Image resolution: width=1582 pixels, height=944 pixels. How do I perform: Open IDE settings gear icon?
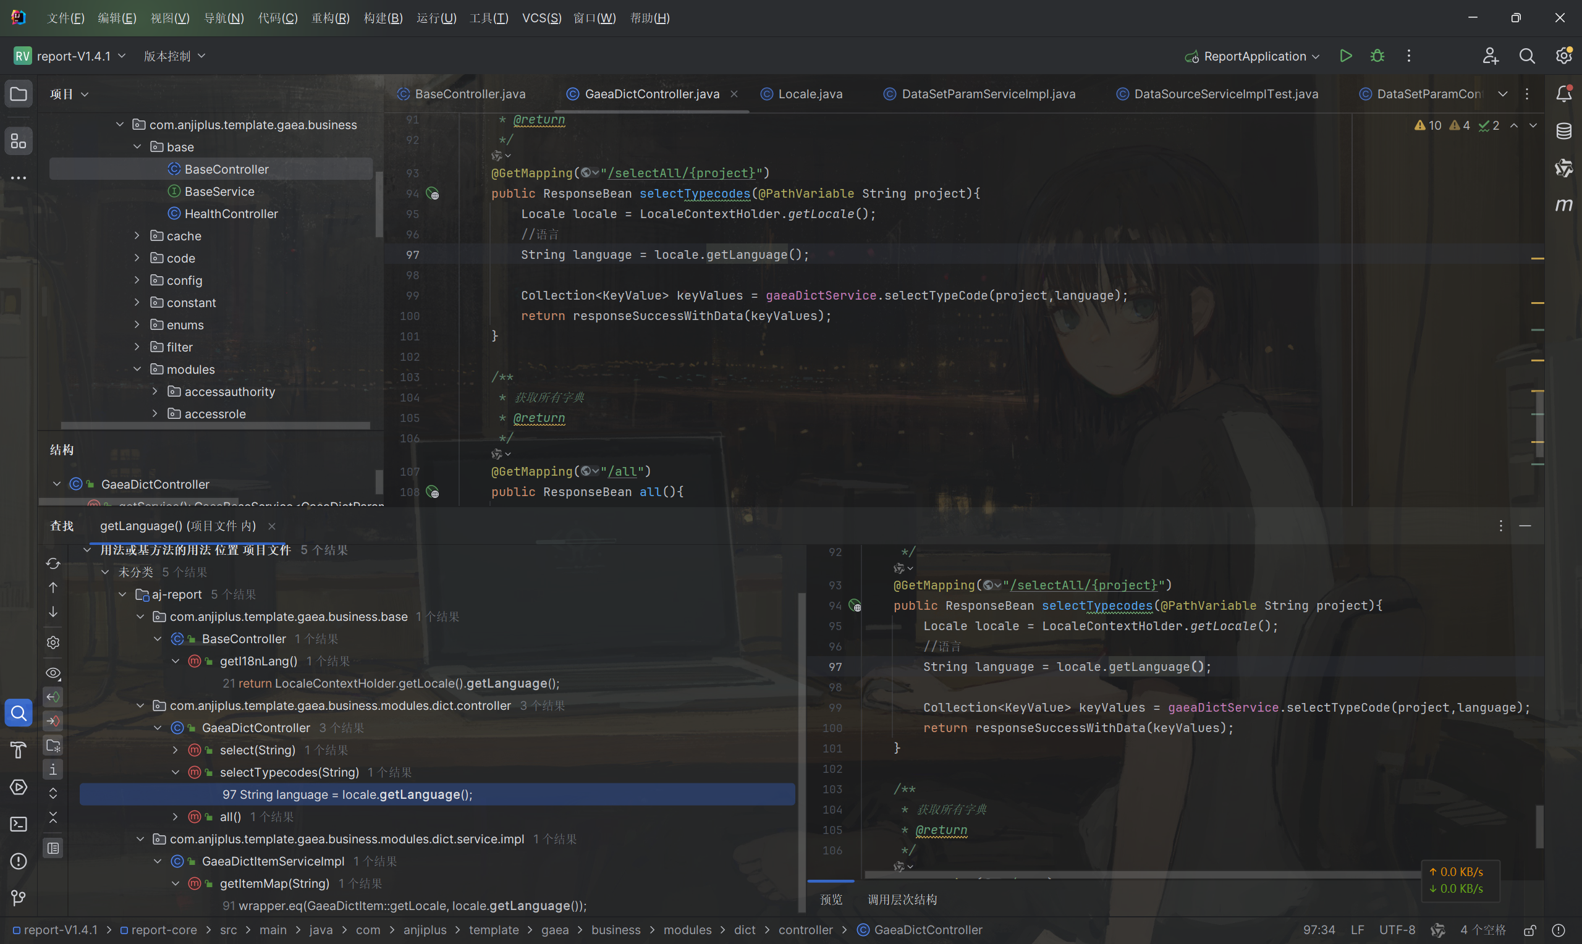(x=1563, y=56)
